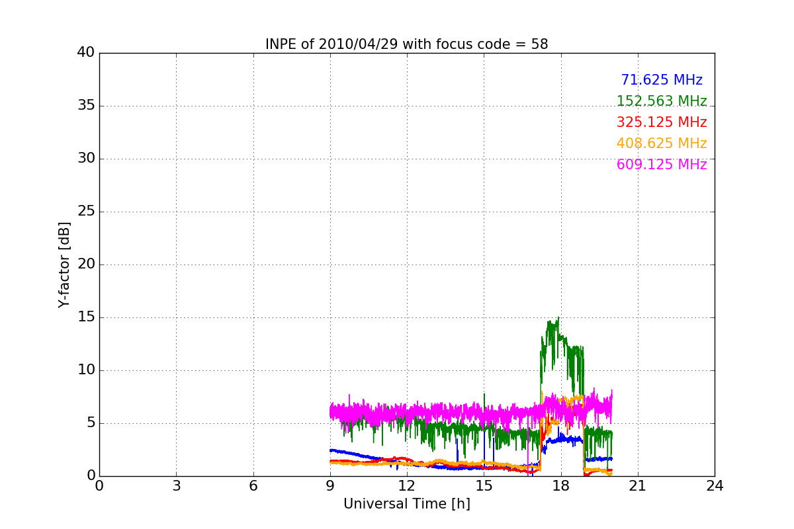Click the x-axis tick label 24
This screenshot has width=794, height=529.
[715, 486]
